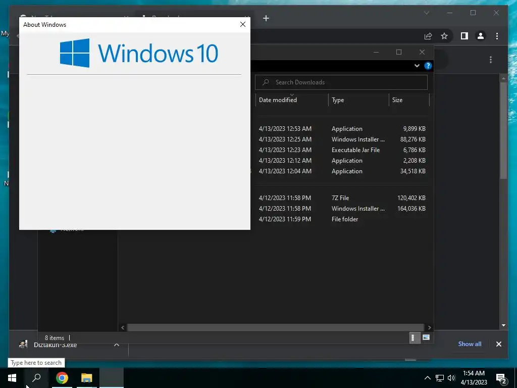Open the Downloads page three-dot menu

click(491, 60)
